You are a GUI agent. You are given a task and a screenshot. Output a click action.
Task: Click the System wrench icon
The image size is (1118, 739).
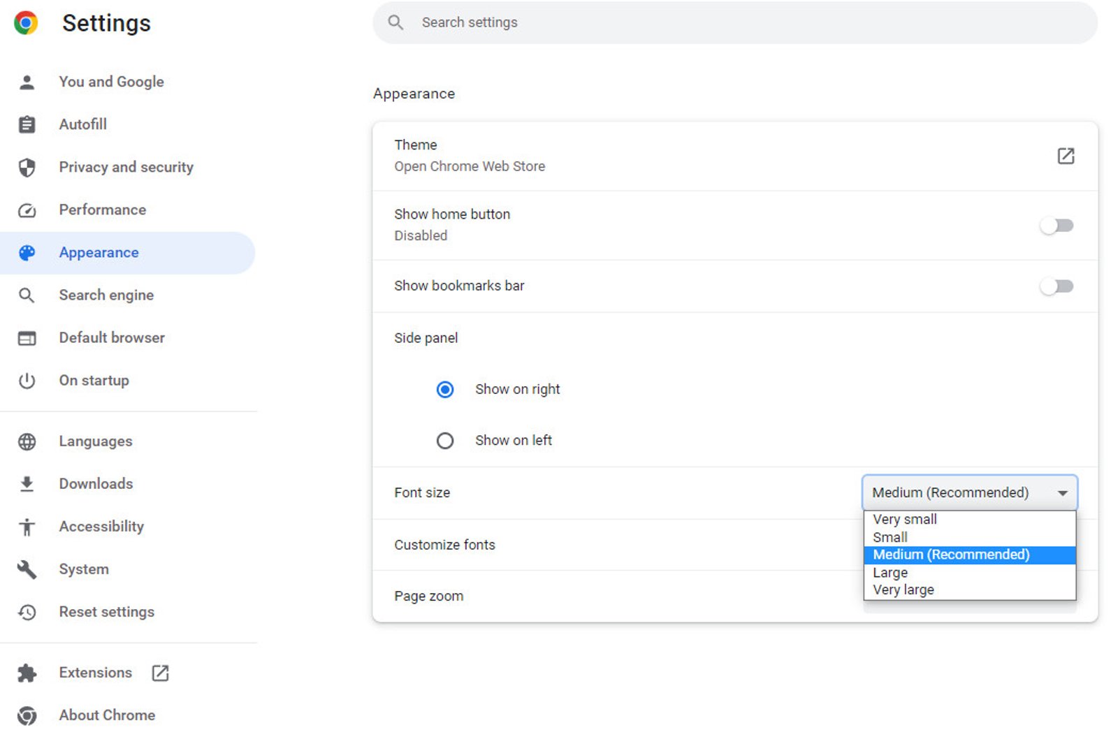coord(27,569)
